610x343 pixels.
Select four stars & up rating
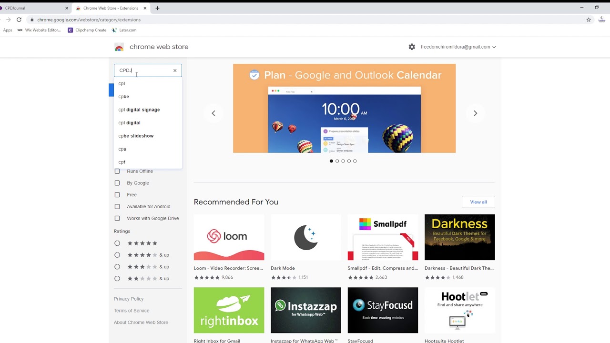click(117, 255)
